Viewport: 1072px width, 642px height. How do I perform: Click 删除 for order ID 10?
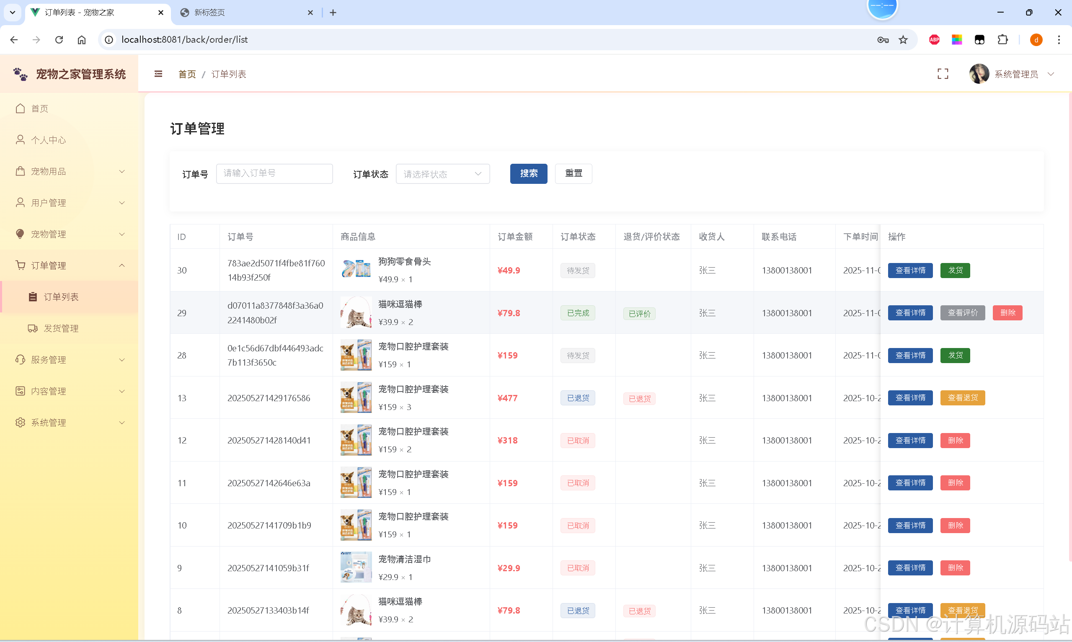(955, 526)
